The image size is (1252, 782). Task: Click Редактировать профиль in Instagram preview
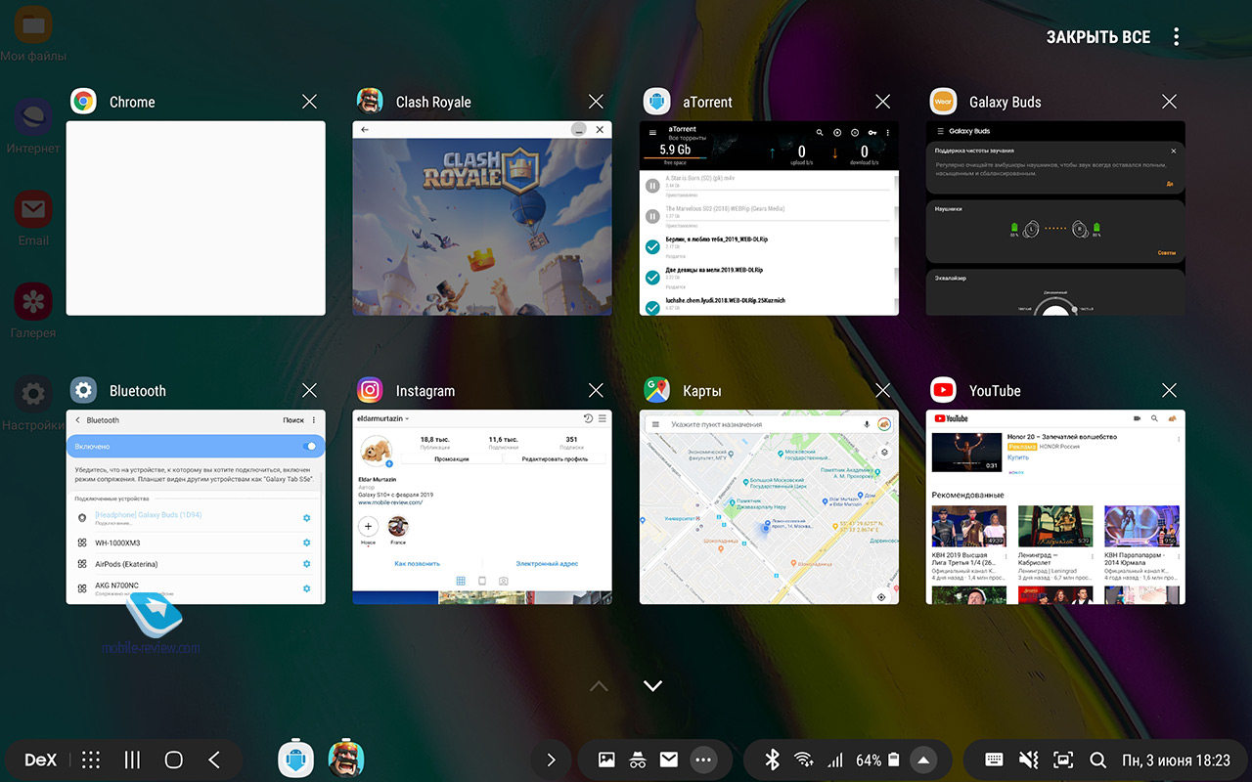(x=555, y=458)
